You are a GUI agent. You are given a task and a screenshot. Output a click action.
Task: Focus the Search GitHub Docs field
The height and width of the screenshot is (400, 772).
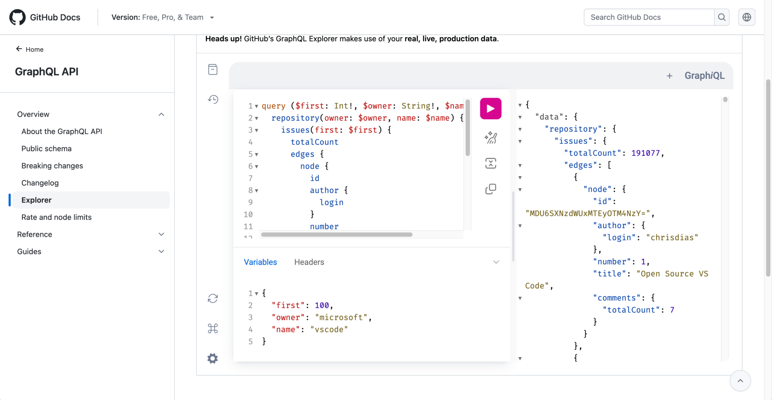tap(649, 17)
